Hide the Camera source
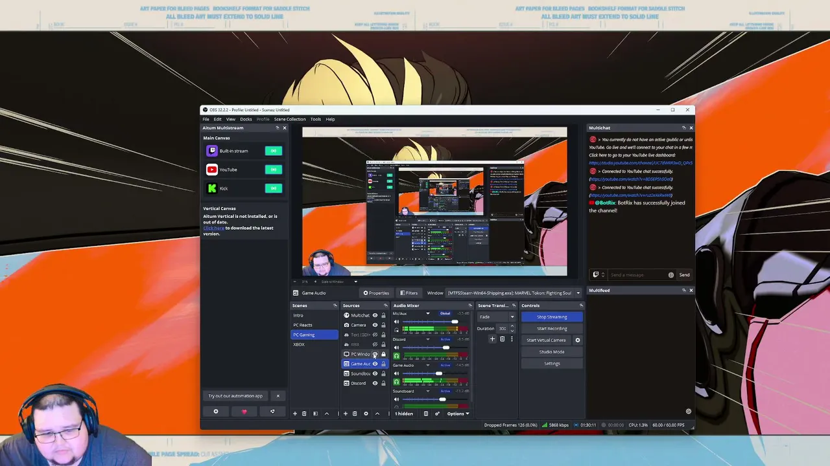This screenshot has width=830, height=466. pos(375,325)
